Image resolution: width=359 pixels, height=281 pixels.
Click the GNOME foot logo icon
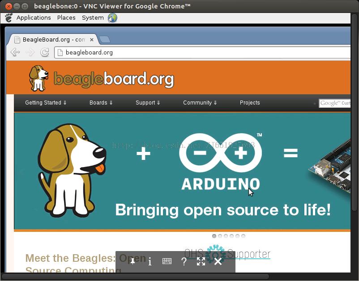pyautogui.click(x=9, y=17)
